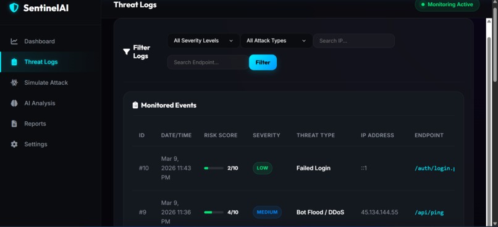Click the ENDPOINT column header

tap(429, 135)
